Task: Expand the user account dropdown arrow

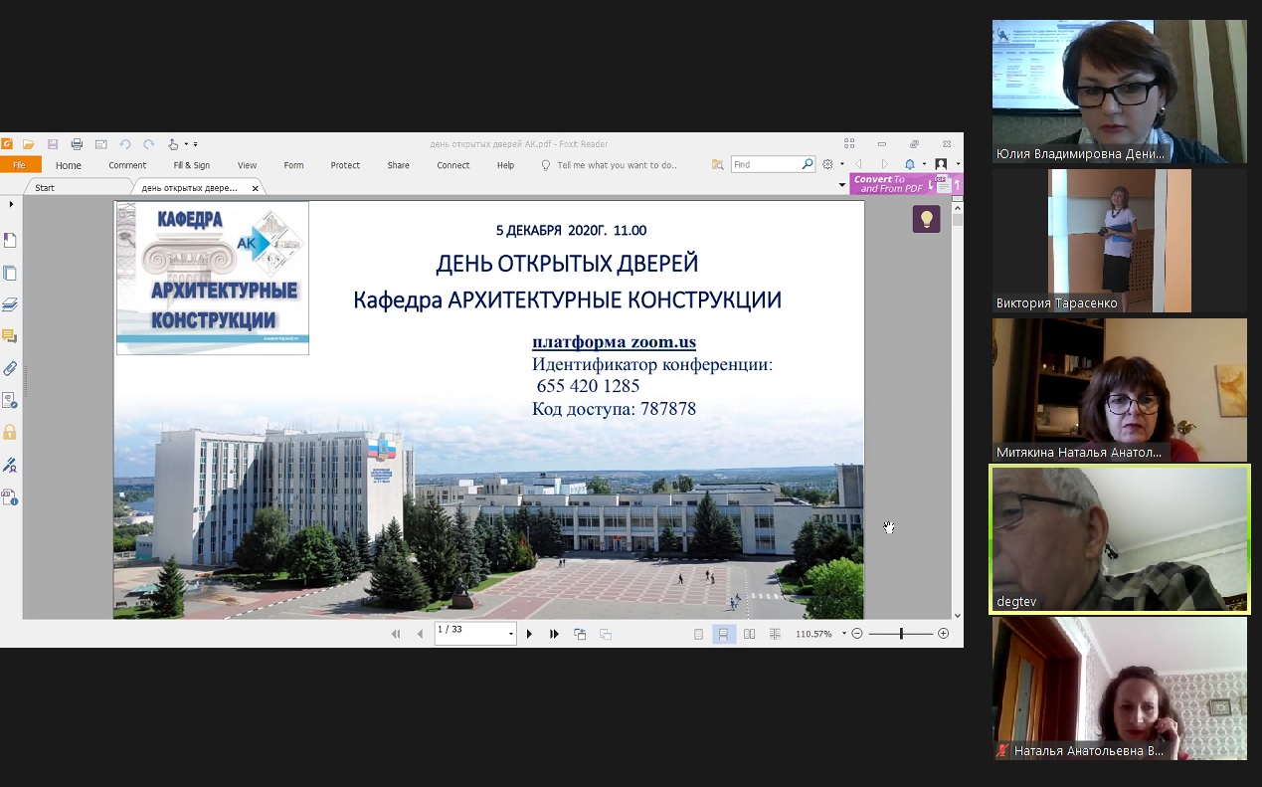Action: coord(958,164)
